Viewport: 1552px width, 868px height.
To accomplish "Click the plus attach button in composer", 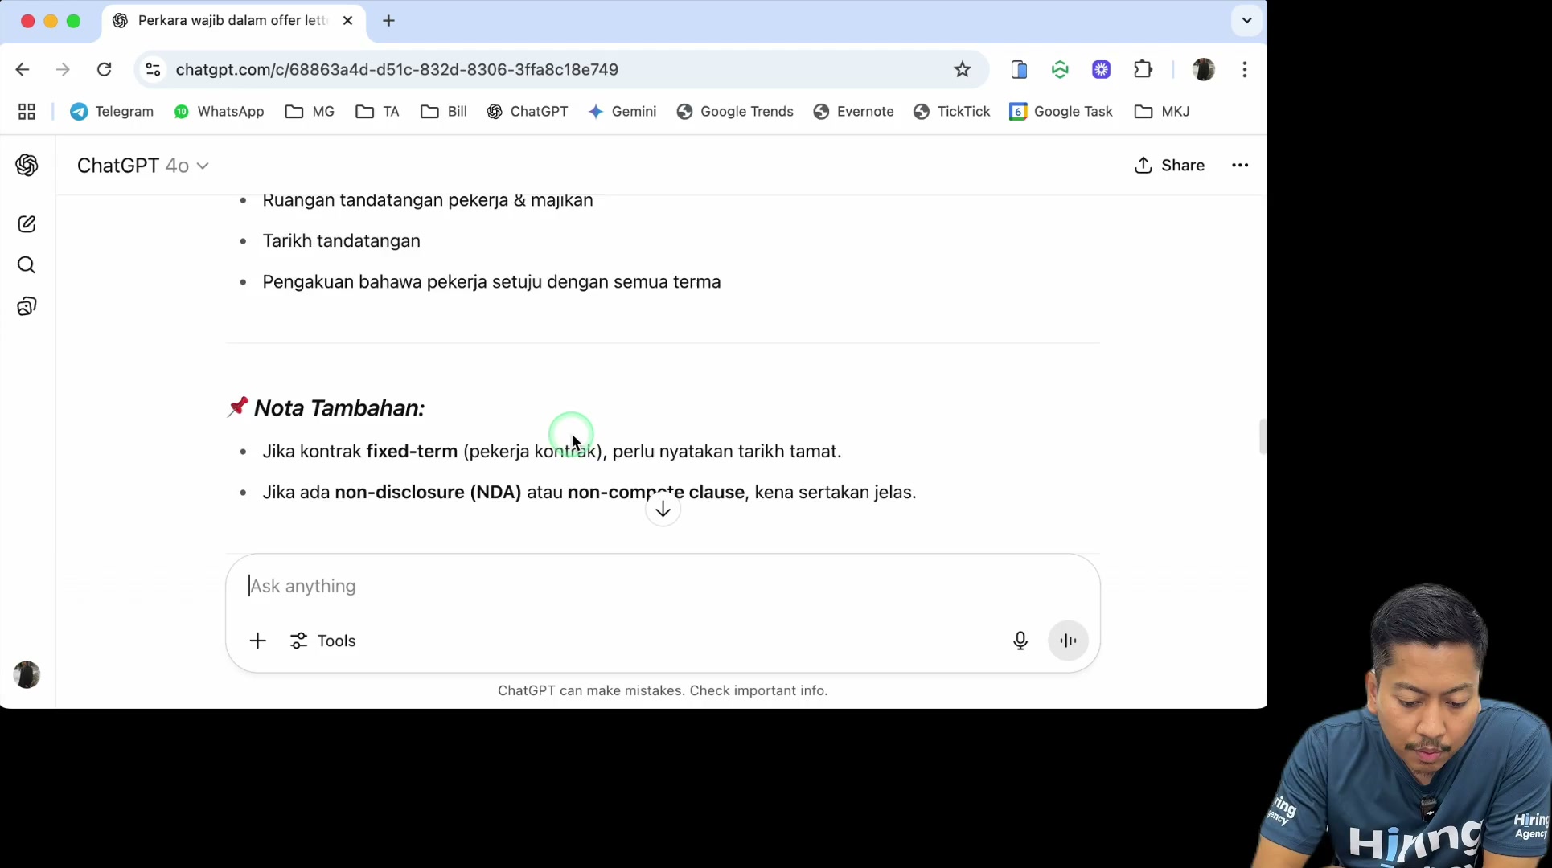I will (257, 641).
